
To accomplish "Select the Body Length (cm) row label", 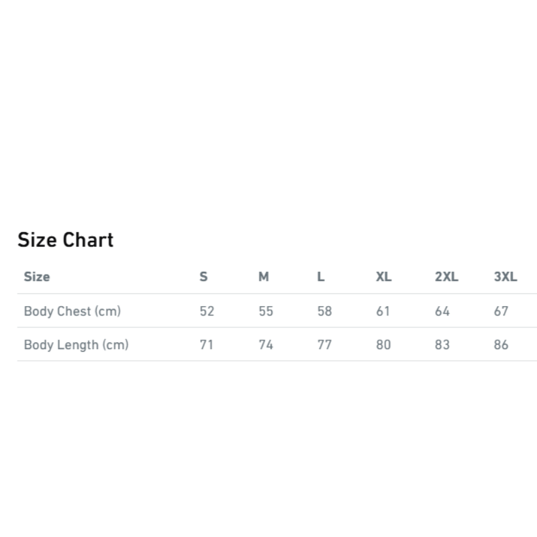I will [x=76, y=345].
